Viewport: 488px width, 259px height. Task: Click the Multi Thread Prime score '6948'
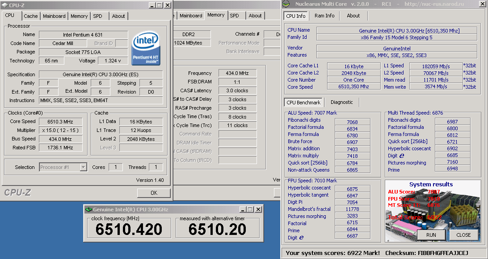click(x=452, y=169)
